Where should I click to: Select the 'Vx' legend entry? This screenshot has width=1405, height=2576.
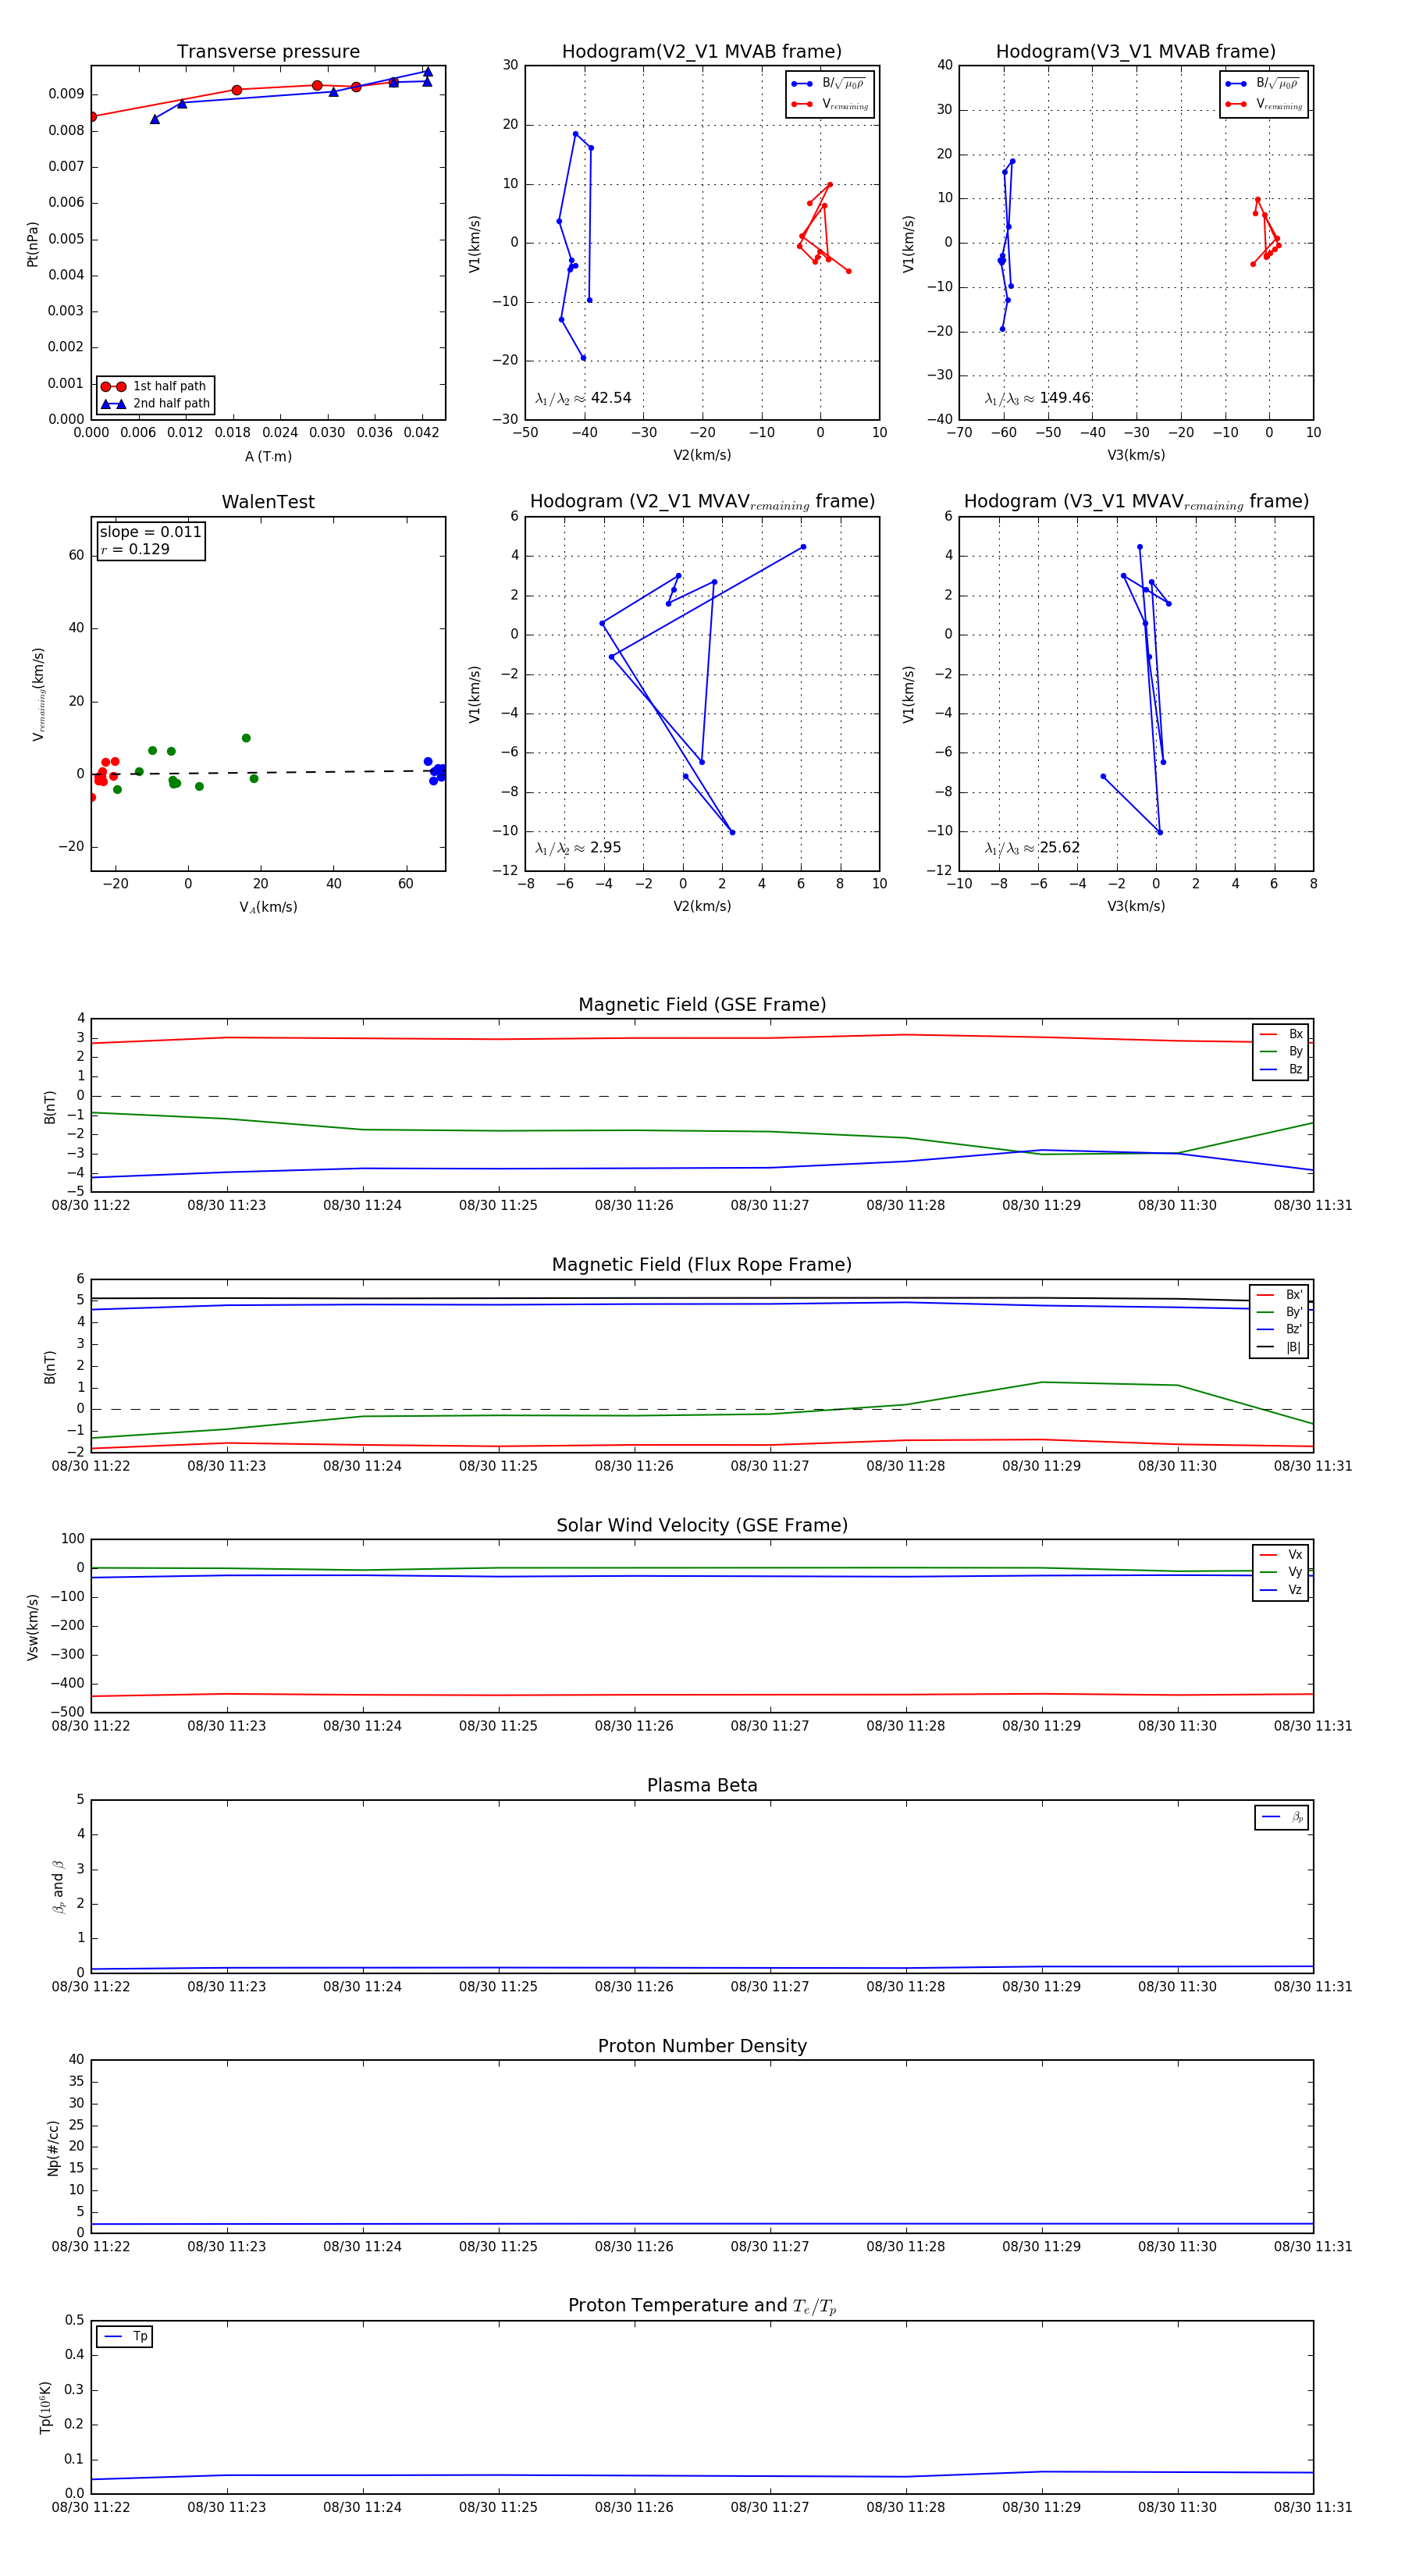click(1282, 1555)
